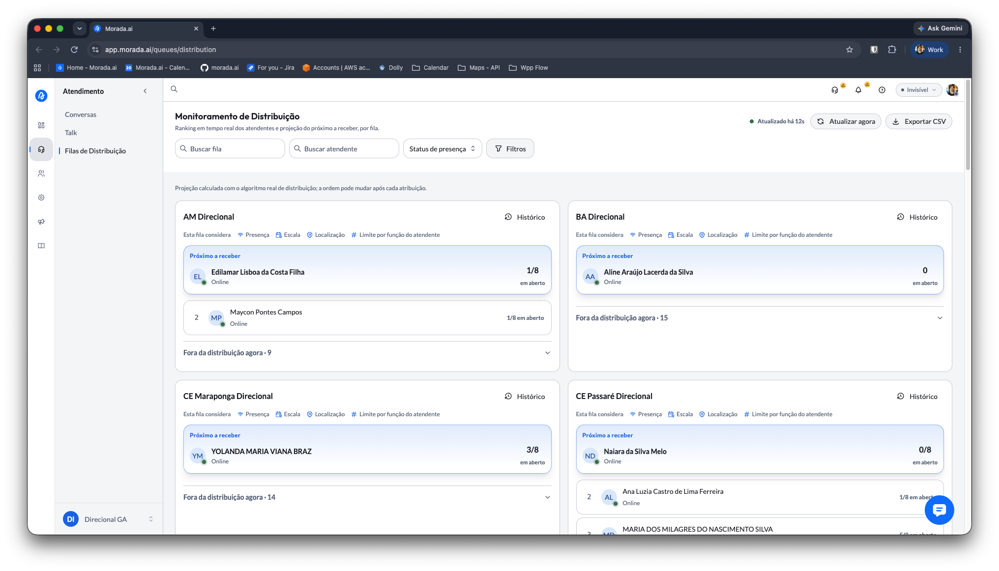Click the Exportar CSV button

[x=918, y=121]
